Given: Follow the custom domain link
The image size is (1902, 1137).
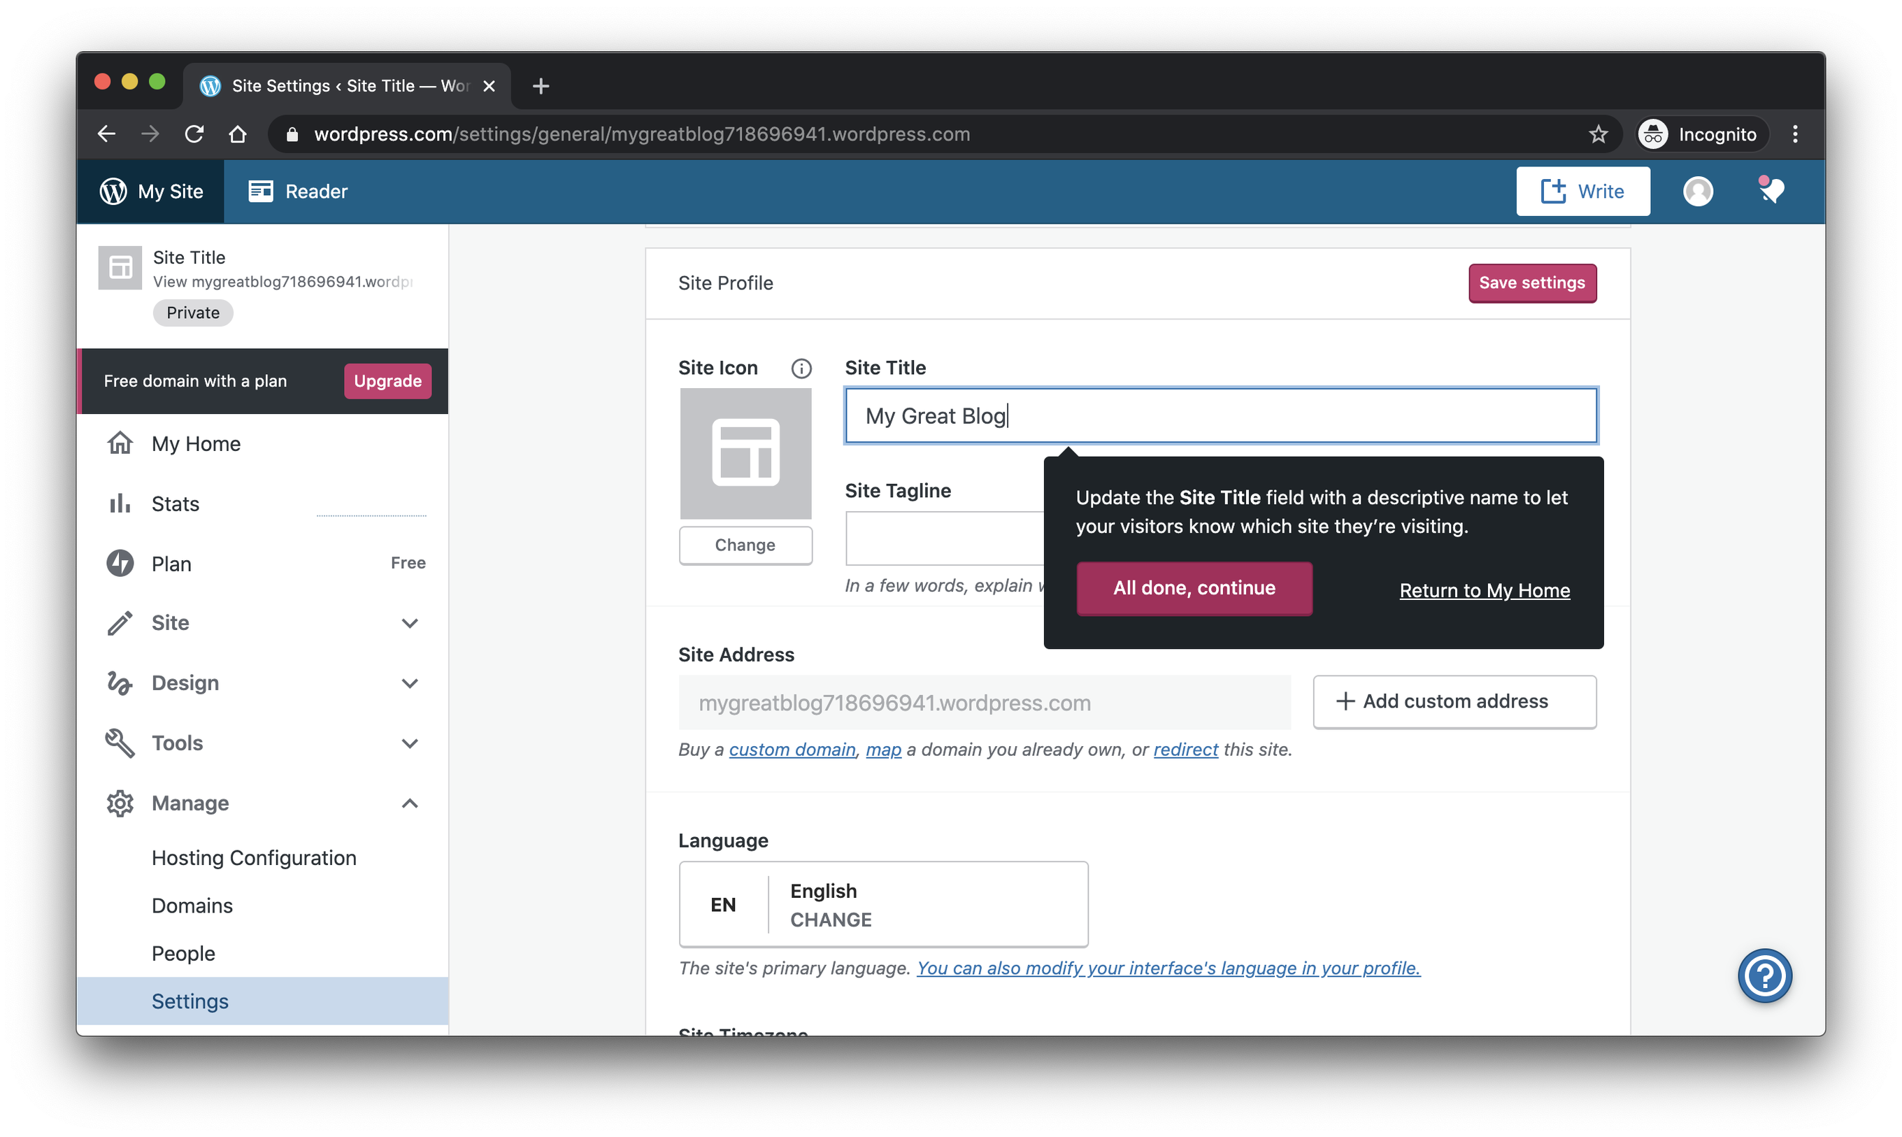Looking at the screenshot, I should 792,750.
